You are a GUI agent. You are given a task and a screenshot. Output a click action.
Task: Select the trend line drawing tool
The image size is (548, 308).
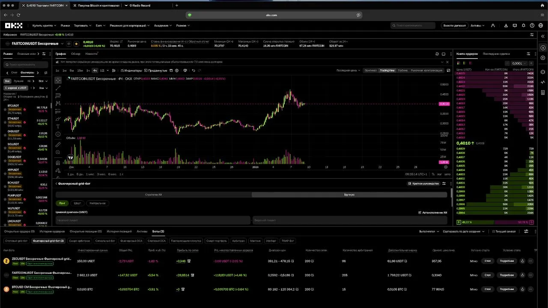point(58,88)
